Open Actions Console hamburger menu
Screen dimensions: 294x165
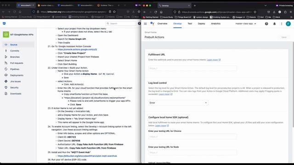point(145,23)
